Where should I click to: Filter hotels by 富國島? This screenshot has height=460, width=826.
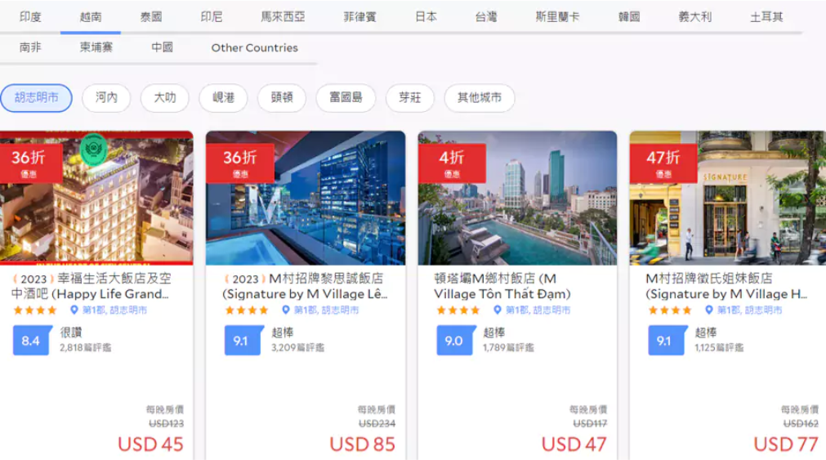click(x=346, y=98)
